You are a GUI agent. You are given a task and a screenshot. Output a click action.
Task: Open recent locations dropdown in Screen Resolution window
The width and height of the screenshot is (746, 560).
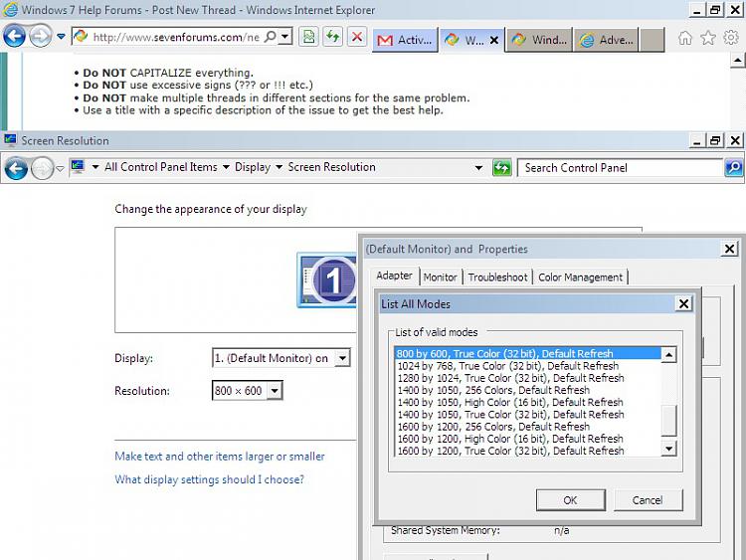click(60, 168)
